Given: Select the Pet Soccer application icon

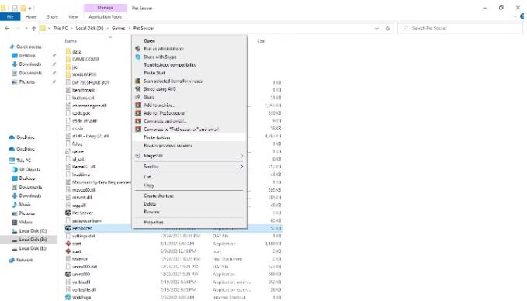Looking at the screenshot, I should (68, 213).
